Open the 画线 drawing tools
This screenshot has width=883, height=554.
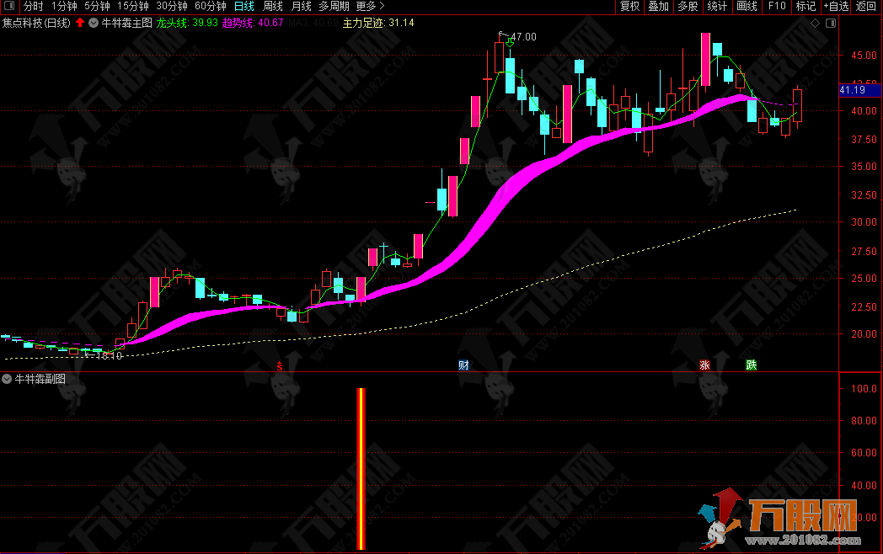click(x=747, y=7)
